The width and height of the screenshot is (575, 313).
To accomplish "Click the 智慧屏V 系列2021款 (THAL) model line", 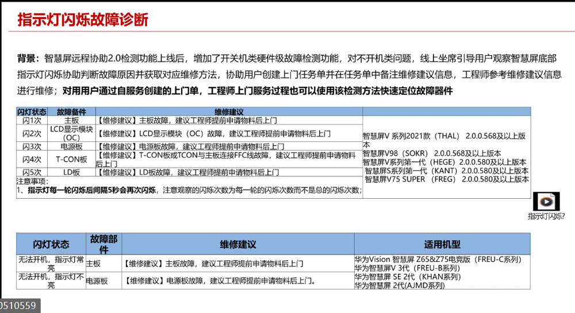I will click(x=444, y=140).
